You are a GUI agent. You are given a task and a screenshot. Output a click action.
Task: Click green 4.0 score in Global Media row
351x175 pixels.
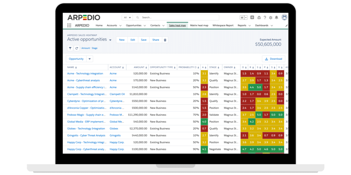tap(204, 122)
